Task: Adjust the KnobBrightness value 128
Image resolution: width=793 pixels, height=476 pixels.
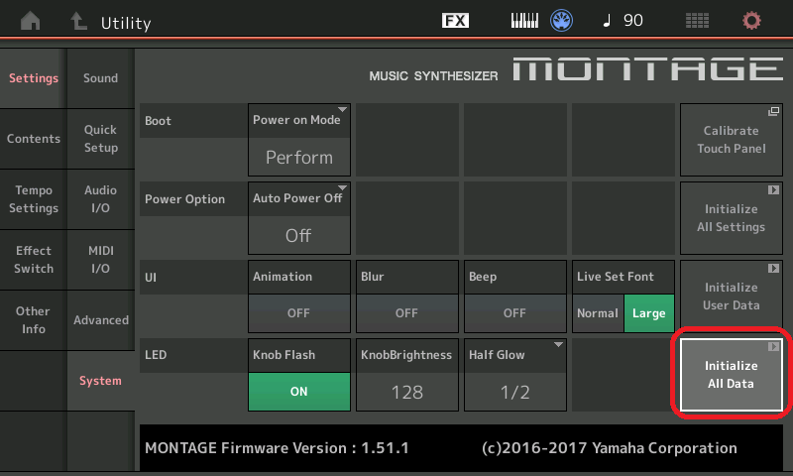Action: point(406,391)
